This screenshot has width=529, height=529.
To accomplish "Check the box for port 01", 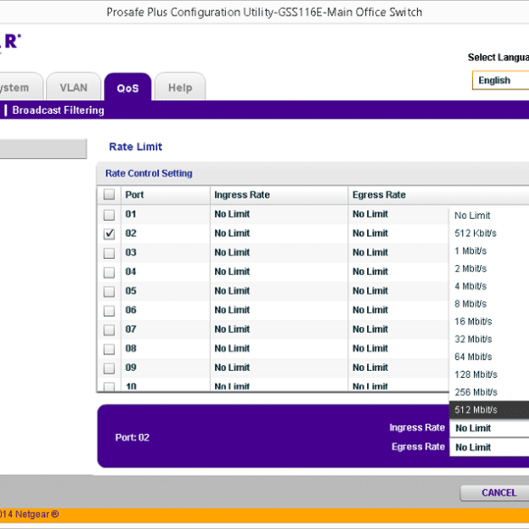I will click(109, 214).
